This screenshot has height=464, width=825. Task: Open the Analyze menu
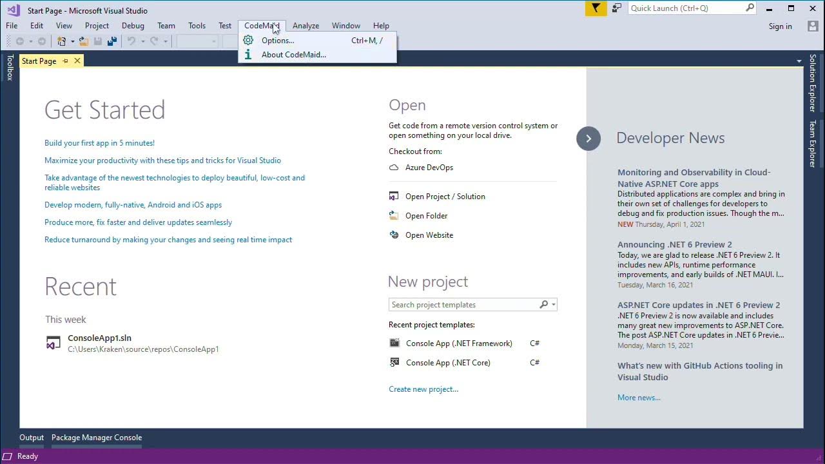tap(306, 26)
